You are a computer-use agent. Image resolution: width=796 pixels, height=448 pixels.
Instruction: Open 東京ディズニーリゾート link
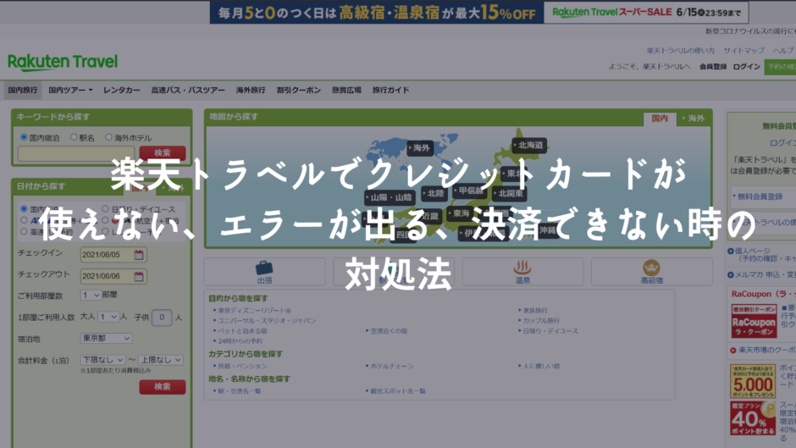coord(254,310)
